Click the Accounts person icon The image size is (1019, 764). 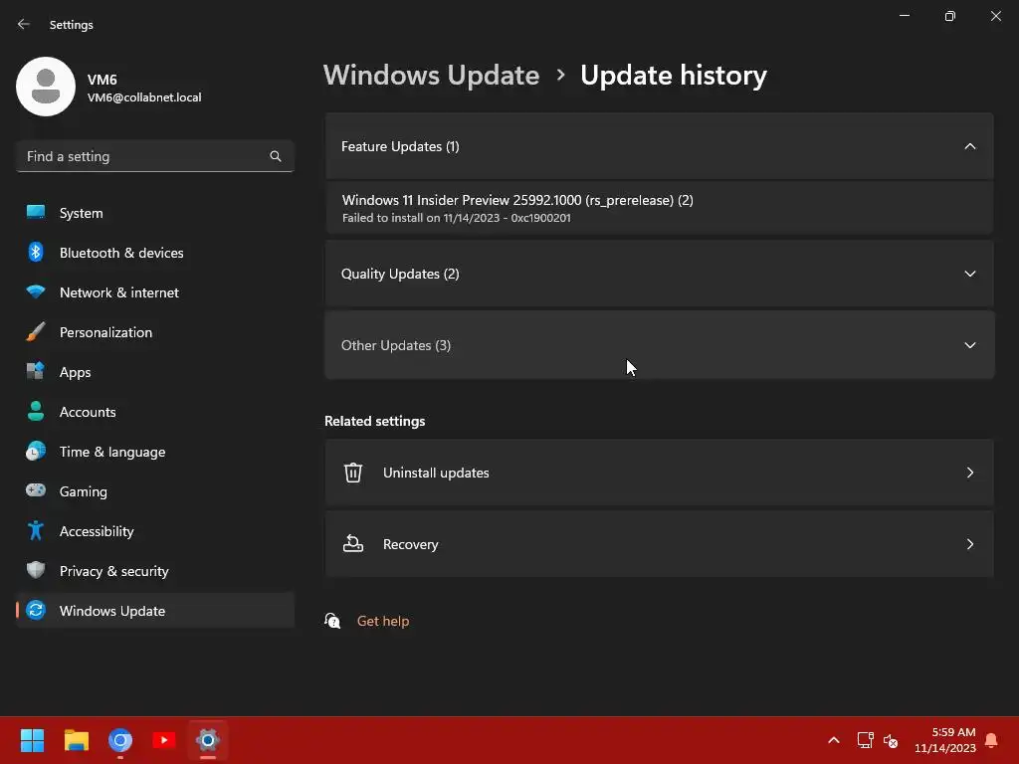click(x=36, y=411)
